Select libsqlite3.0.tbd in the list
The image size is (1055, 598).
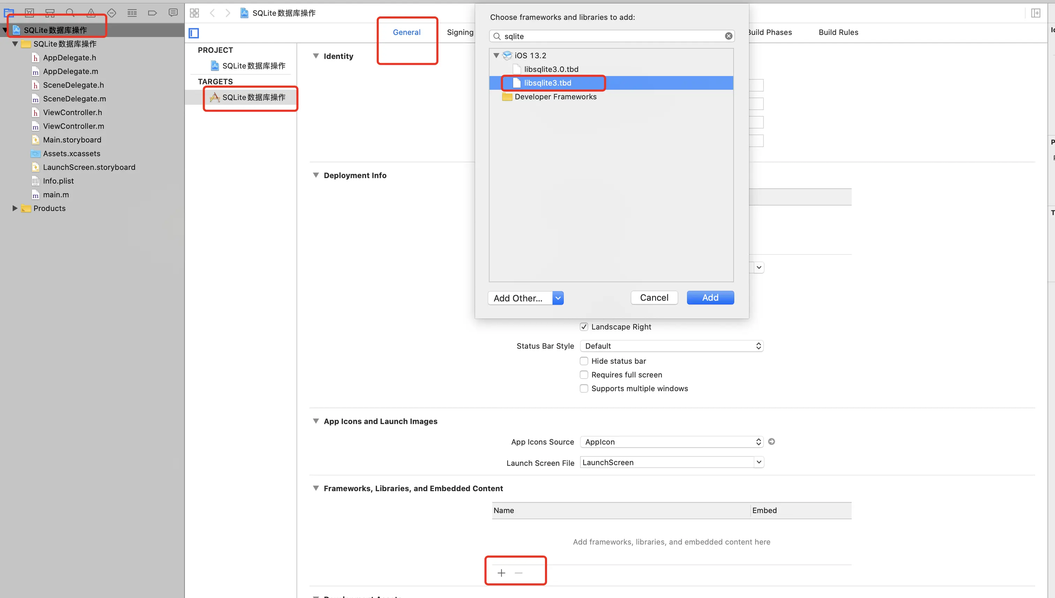(x=551, y=69)
